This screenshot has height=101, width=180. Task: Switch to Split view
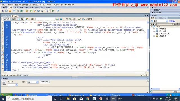13,19
